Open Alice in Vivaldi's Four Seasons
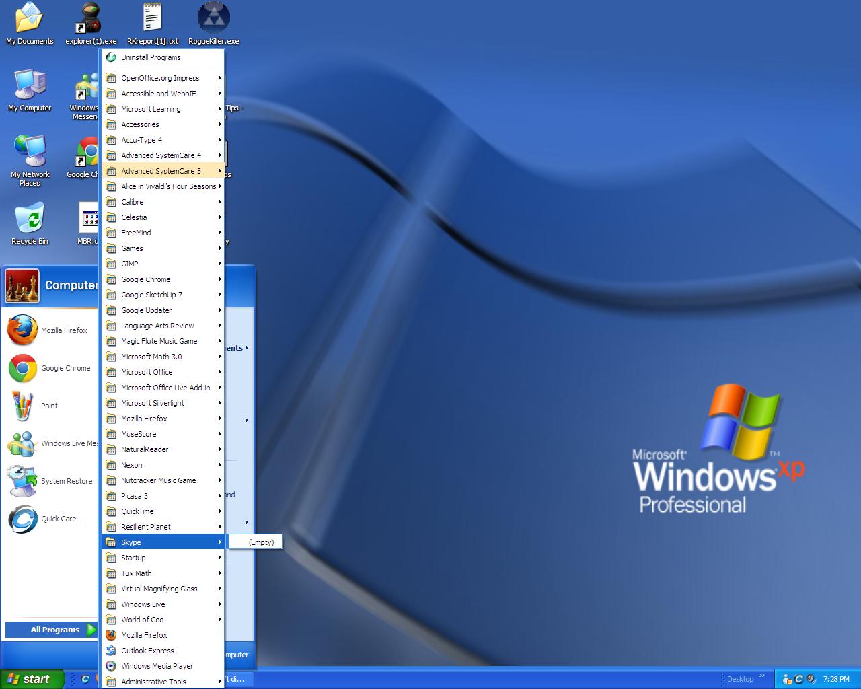 (163, 186)
